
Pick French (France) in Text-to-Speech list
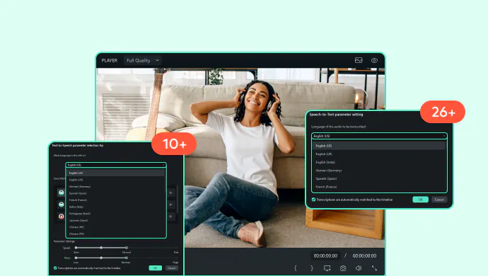tap(115, 200)
